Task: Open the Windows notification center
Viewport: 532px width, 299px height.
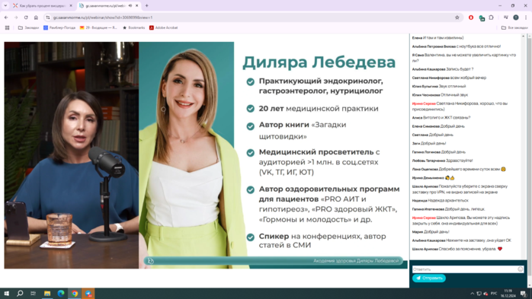Action: tap(524, 294)
